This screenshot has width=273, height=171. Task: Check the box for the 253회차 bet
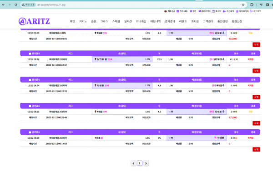[x=30, y=54]
